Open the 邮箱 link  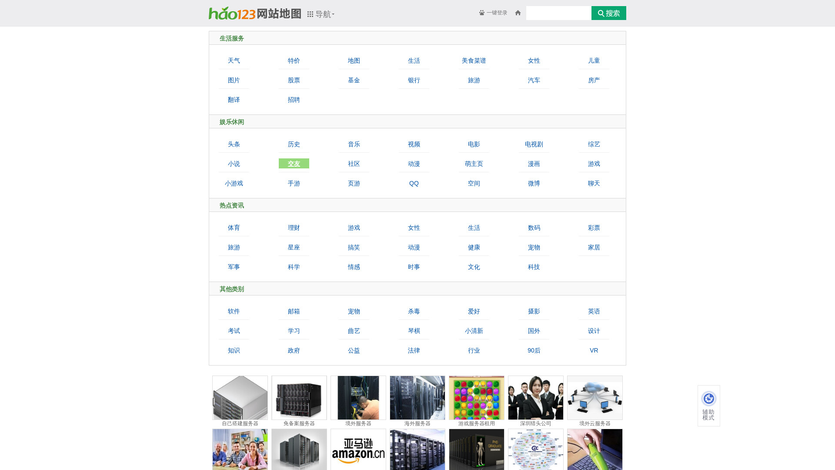click(x=294, y=311)
